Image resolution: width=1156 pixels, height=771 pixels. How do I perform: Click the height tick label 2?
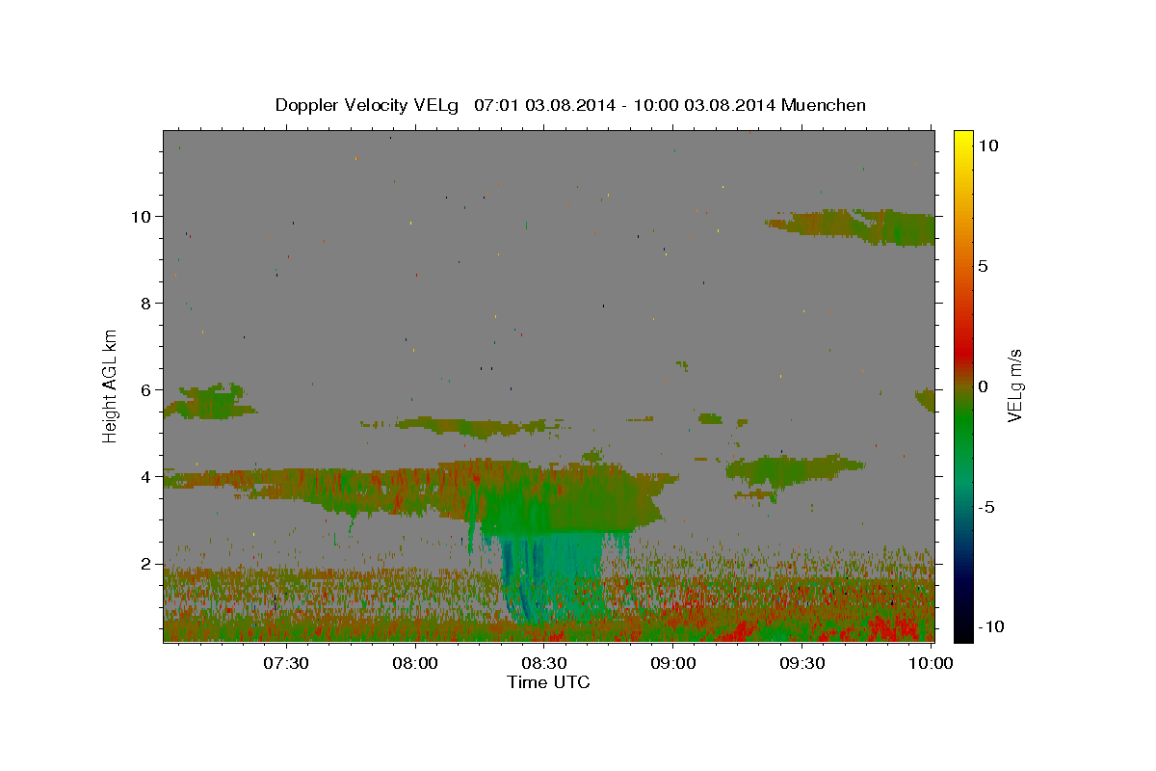click(146, 564)
